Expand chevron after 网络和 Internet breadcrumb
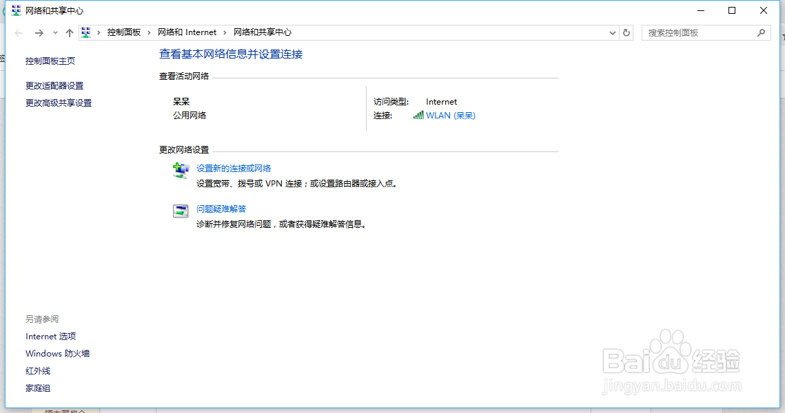Image resolution: width=785 pixels, height=413 pixels. (225, 32)
